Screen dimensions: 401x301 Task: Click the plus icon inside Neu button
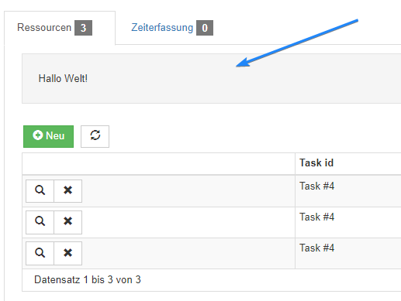(x=38, y=135)
